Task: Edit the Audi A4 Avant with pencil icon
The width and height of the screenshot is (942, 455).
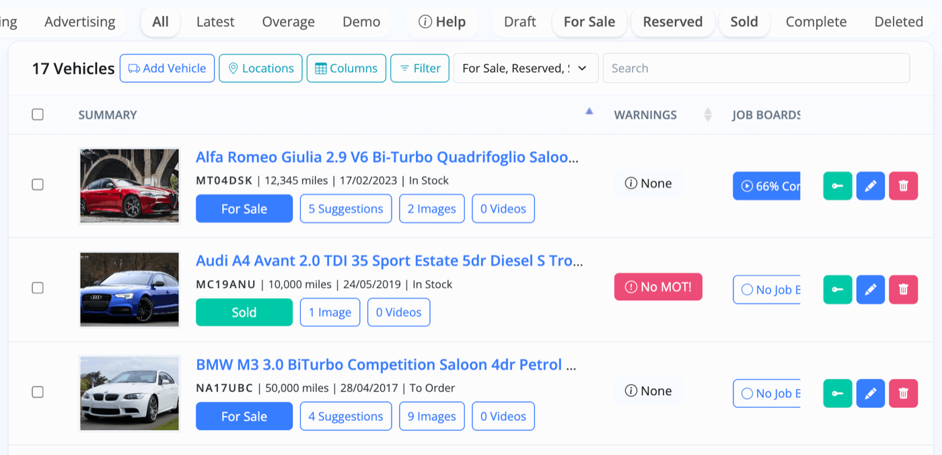Action: click(x=871, y=289)
